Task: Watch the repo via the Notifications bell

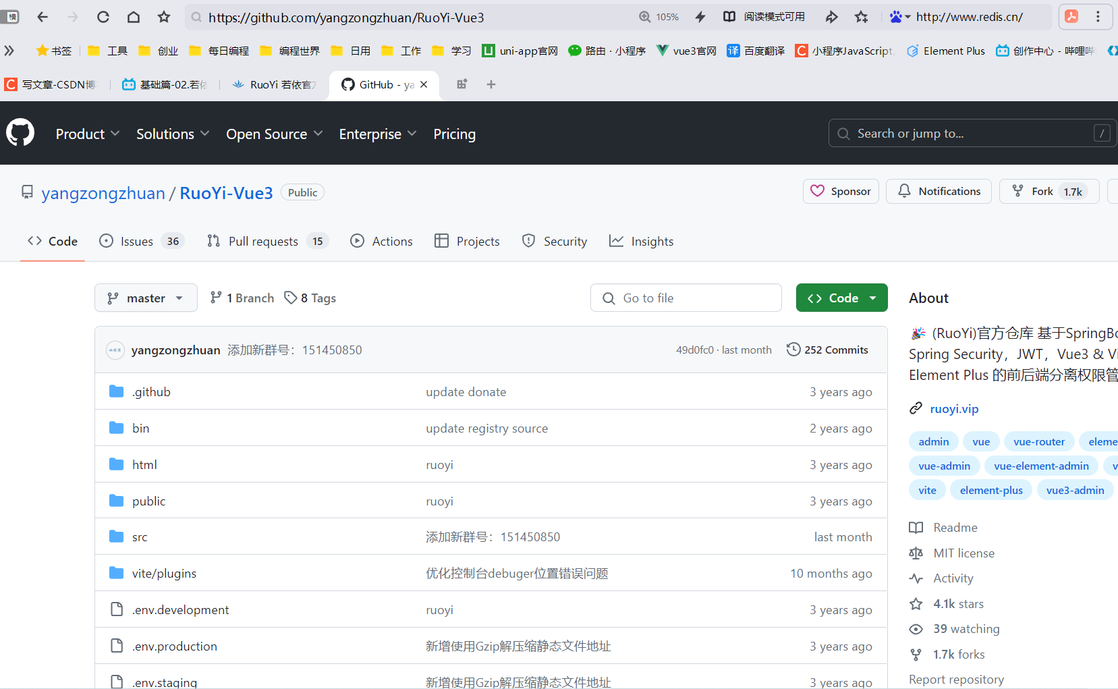Action: [904, 191]
